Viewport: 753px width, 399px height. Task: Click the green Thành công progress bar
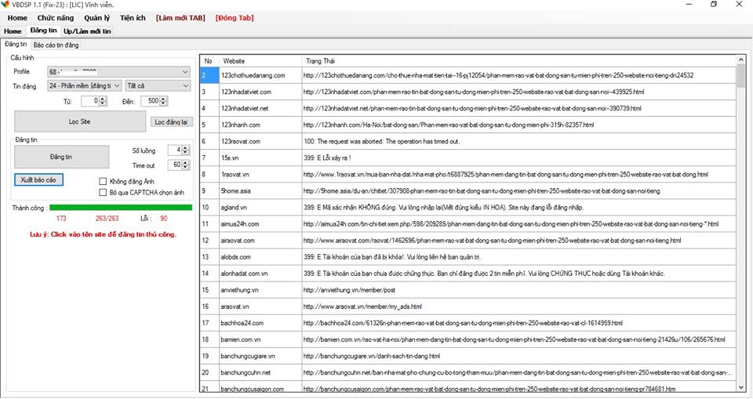coord(121,208)
